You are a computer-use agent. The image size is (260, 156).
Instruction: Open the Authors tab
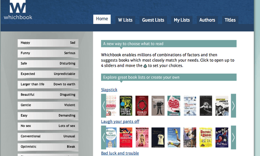coord(207,20)
